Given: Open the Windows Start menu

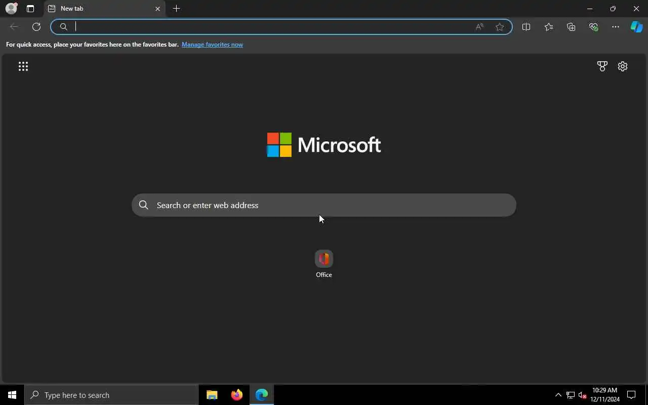Looking at the screenshot, I should [12, 395].
